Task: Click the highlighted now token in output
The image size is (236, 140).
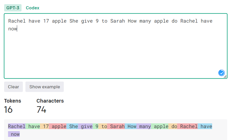Action: coord(15,134)
